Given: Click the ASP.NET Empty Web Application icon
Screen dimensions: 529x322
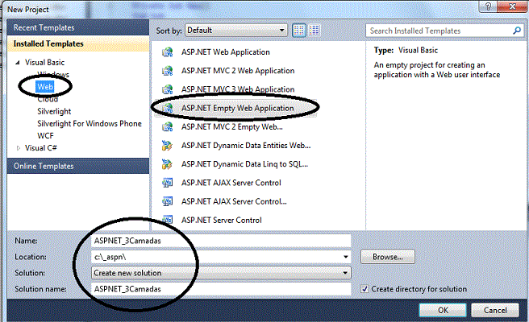Looking at the screenshot, I should coord(168,108).
